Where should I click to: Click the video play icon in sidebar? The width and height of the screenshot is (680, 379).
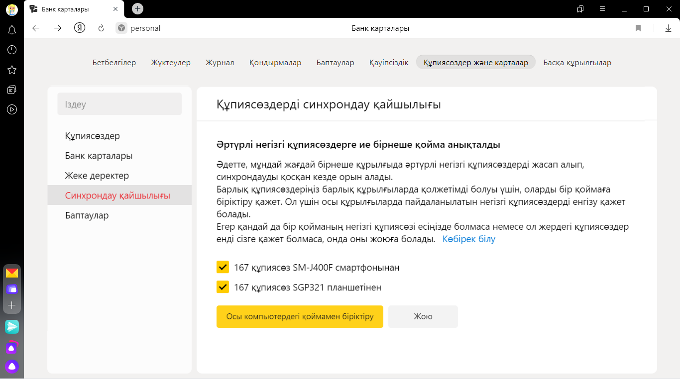12,109
